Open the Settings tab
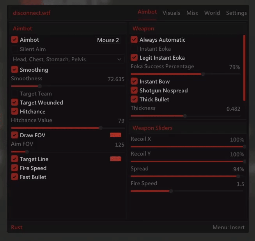 click(236, 13)
